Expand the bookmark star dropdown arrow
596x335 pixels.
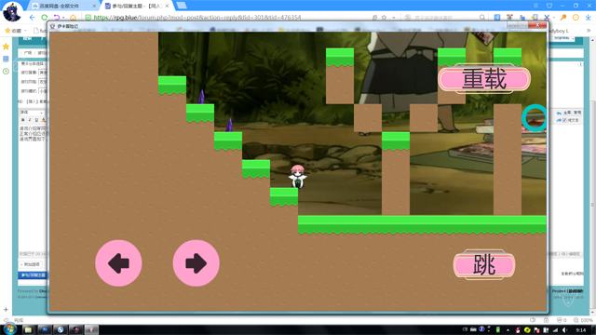click(394, 18)
